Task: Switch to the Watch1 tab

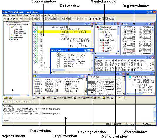Action: (x=97, y=98)
